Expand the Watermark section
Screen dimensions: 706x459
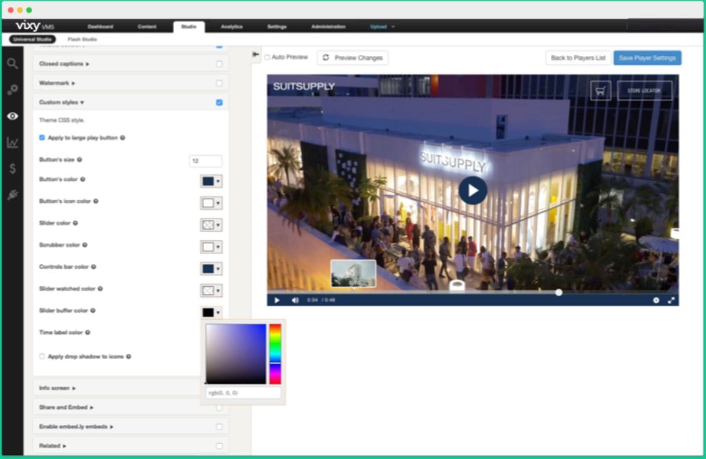click(x=57, y=83)
